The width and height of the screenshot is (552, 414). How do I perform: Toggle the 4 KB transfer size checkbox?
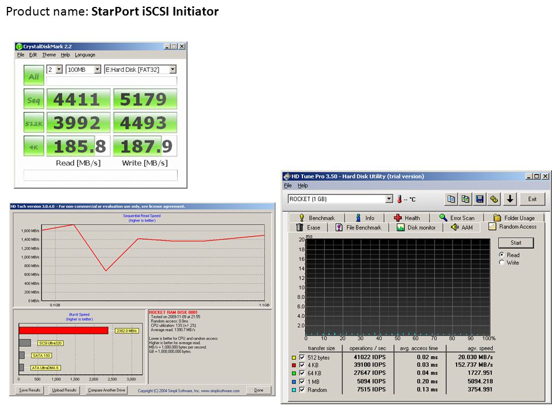click(x=302, y=365)
